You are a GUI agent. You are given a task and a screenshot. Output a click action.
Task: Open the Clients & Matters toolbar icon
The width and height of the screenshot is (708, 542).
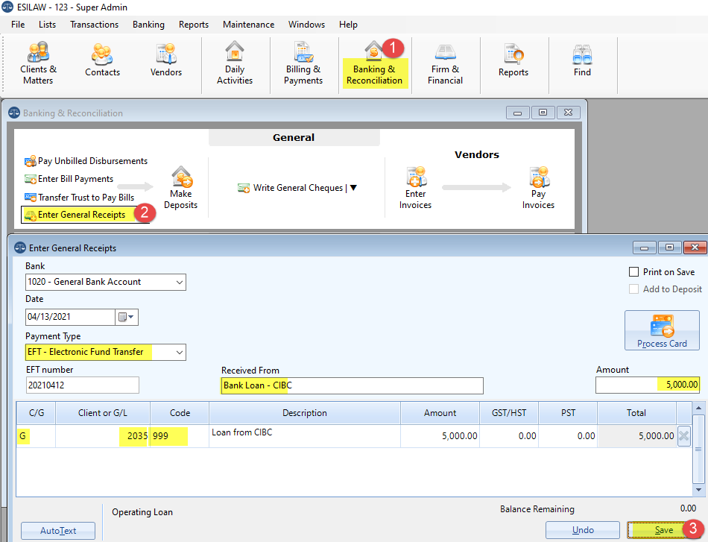(38, 63)
